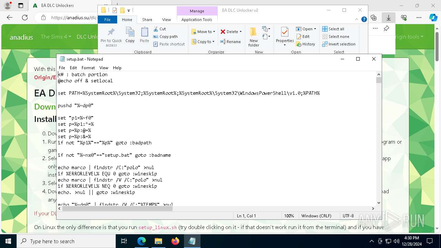
Task: Open Notepad Help menu
Action: pyautogui.click(x=117, y=68)
